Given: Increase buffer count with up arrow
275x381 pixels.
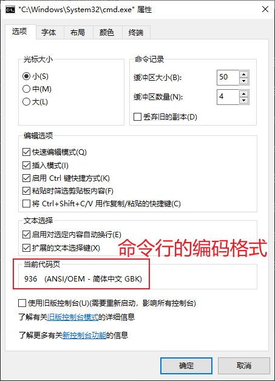Looking at the screenshot, I should [243, 93].
